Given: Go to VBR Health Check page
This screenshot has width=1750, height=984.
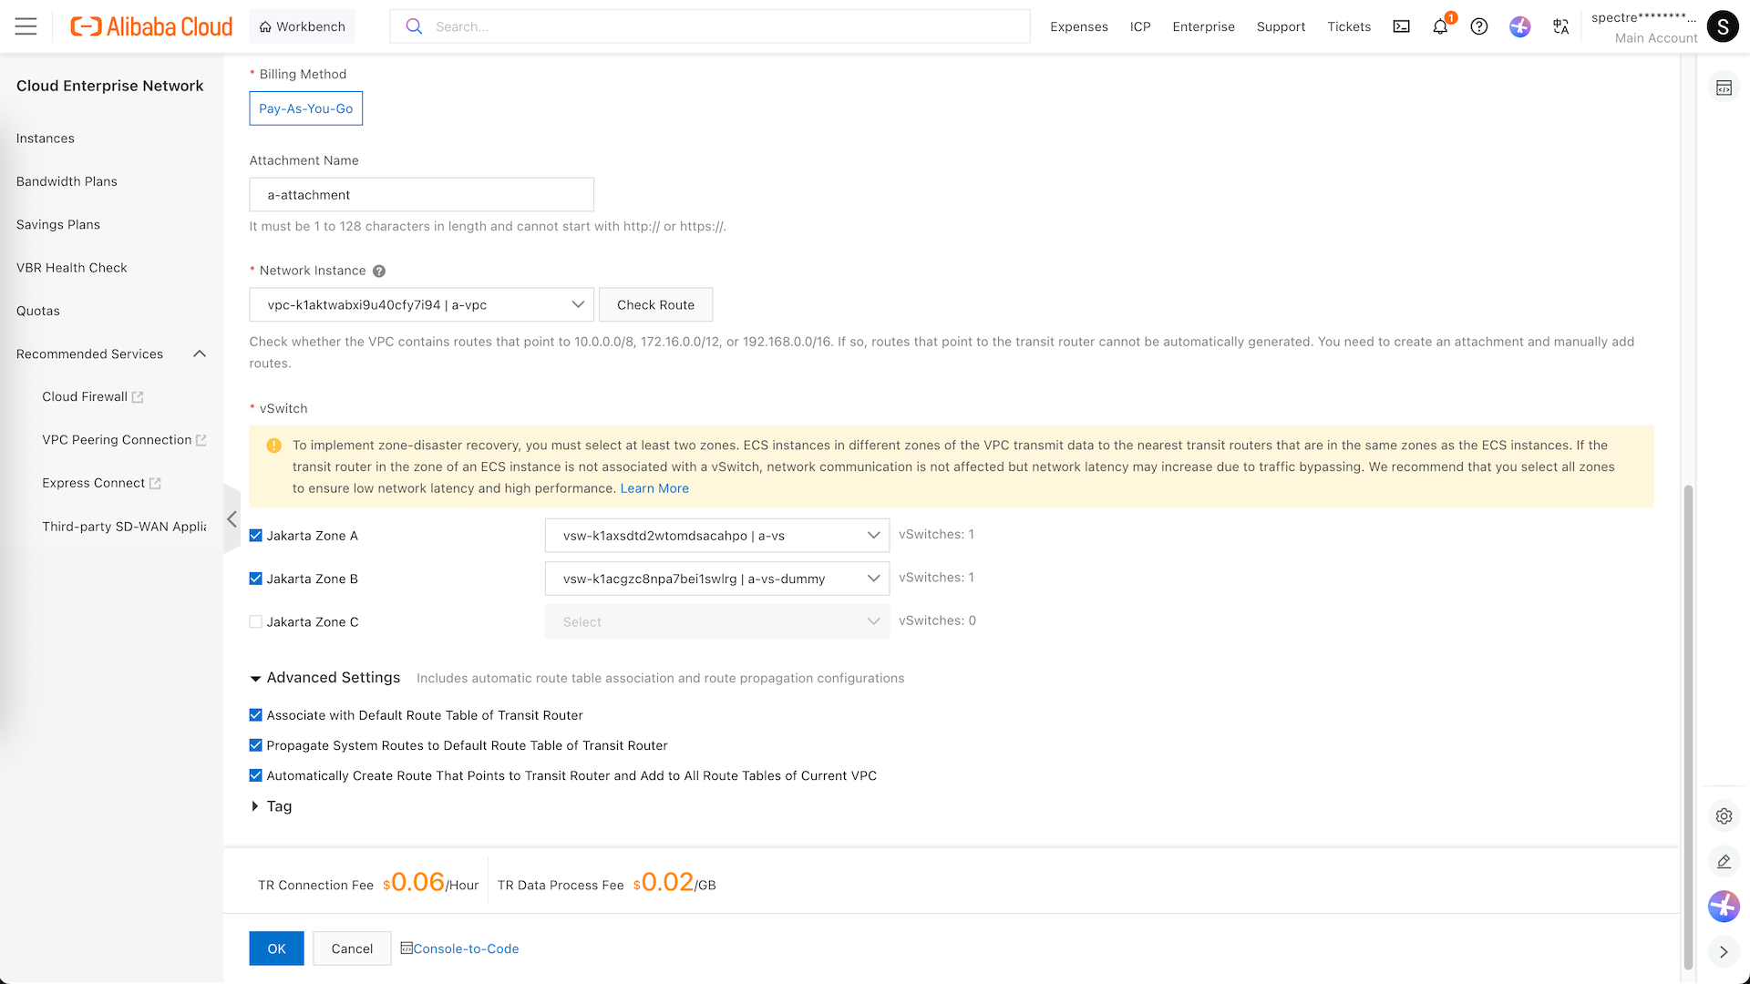Looking at the screenshot, I should tap(71, 268).
